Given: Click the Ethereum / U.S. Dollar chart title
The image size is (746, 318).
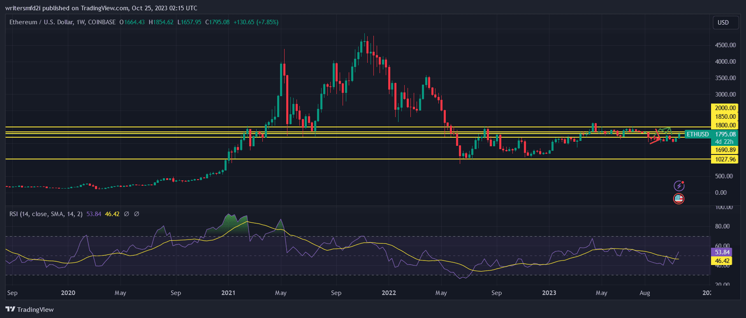Looking at the screenshot, I should [62, 22].
